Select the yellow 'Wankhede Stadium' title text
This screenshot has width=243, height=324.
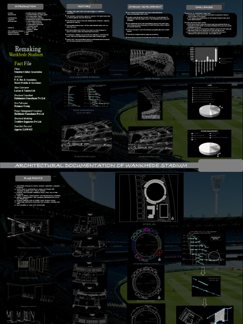[x=26, y=54]
